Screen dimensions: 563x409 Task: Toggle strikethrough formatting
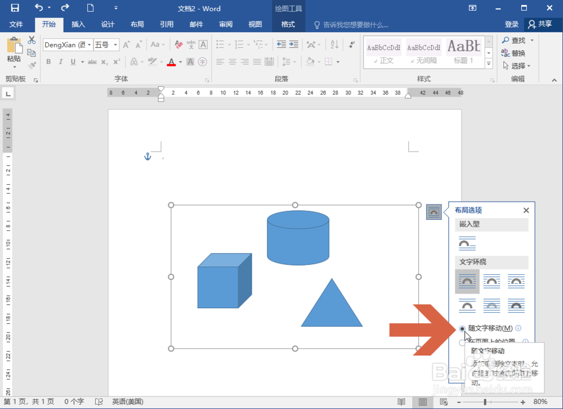(x=93, y=61)
